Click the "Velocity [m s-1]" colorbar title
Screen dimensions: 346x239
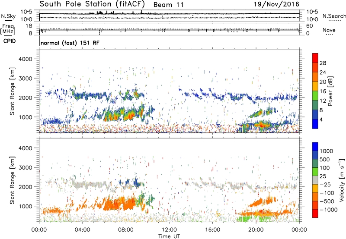(x=342, y=180)
